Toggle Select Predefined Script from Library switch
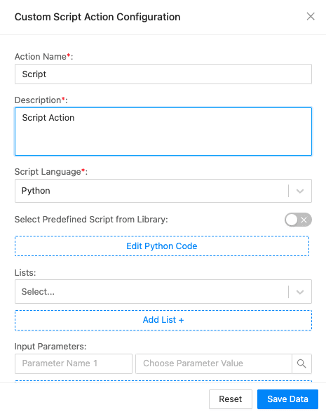The image size is (326, 414). (298, 220)
